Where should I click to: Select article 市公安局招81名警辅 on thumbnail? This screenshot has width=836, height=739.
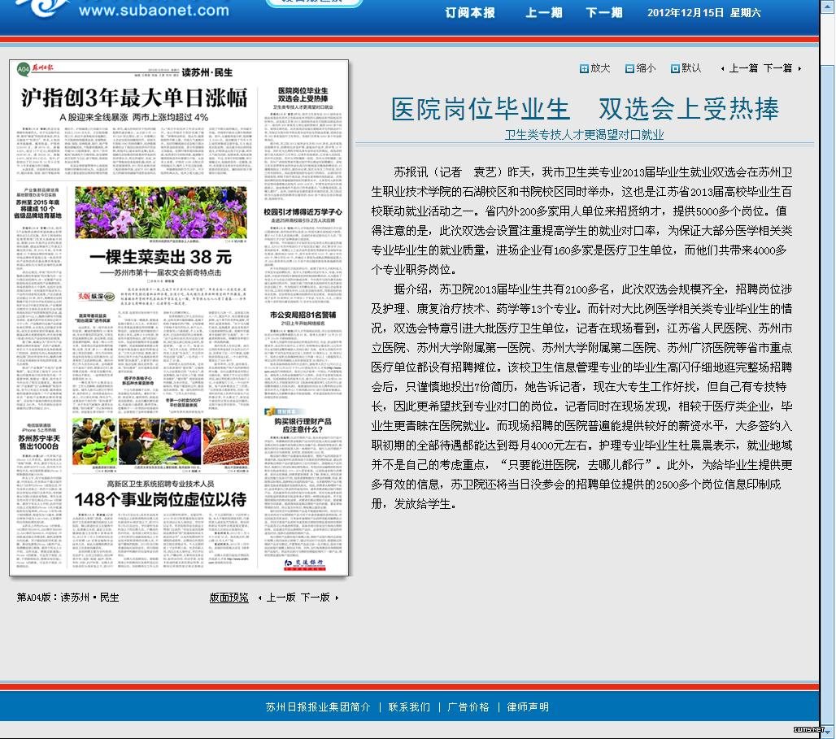pos(303,315)
